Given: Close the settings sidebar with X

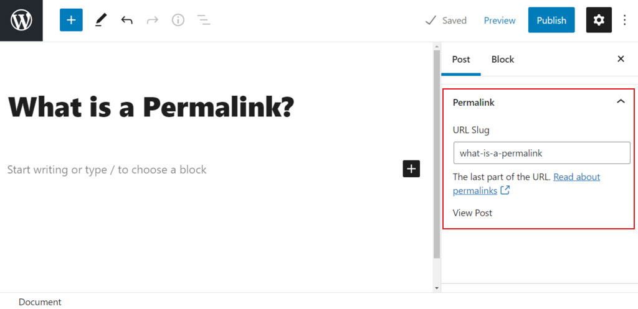Looking at the screenshot, I should coord(621,59).
